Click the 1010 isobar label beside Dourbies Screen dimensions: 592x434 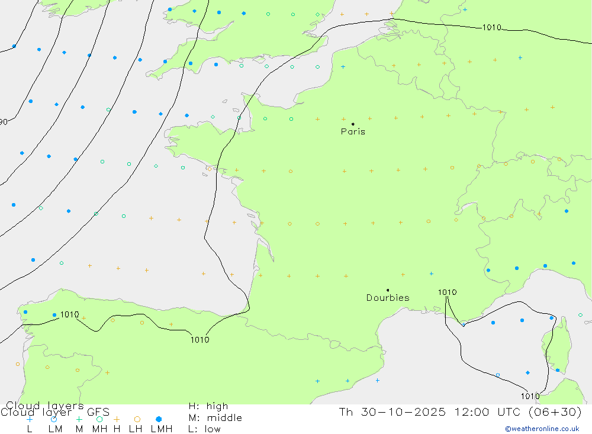click(447, 292)
